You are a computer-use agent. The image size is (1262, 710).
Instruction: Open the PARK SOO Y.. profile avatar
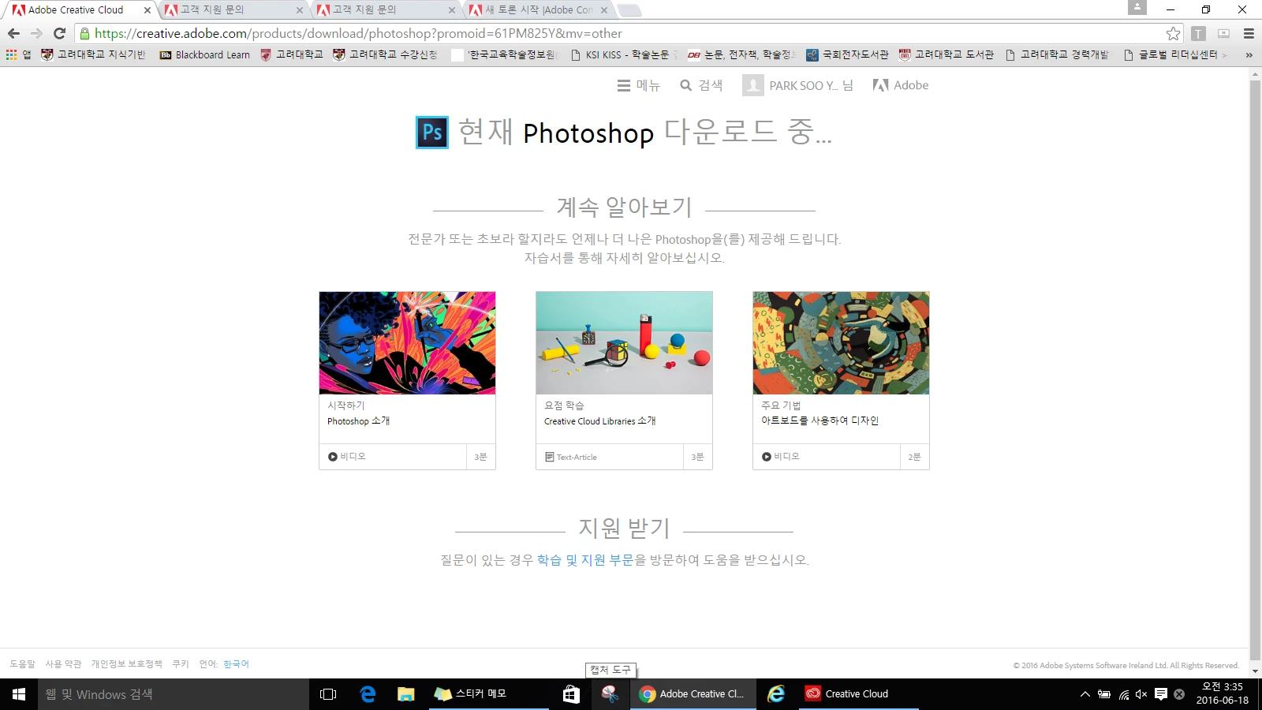(x=753, y=85)
